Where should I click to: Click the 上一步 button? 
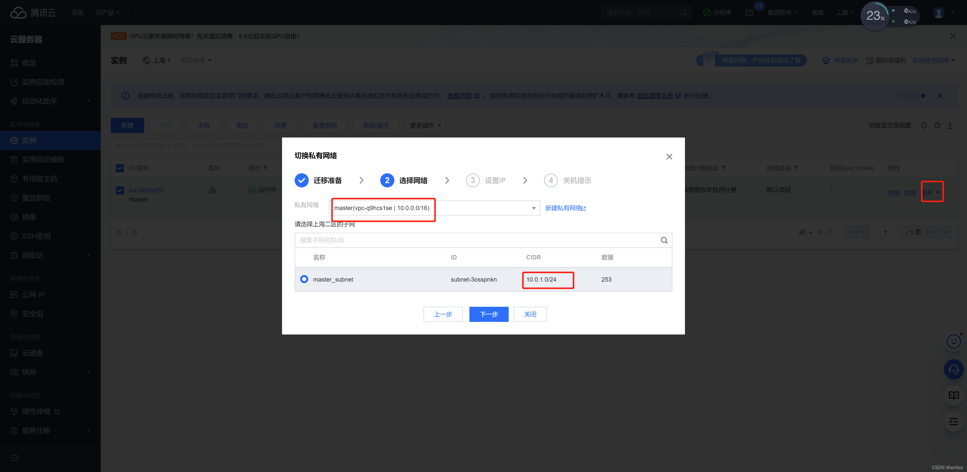(x=443, y=314)
